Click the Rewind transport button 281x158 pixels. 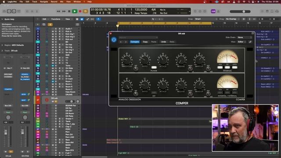pos(58,11)
